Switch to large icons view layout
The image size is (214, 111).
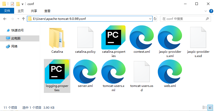click(x=210, y=107)
